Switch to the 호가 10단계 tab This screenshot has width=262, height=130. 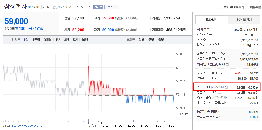244,20
